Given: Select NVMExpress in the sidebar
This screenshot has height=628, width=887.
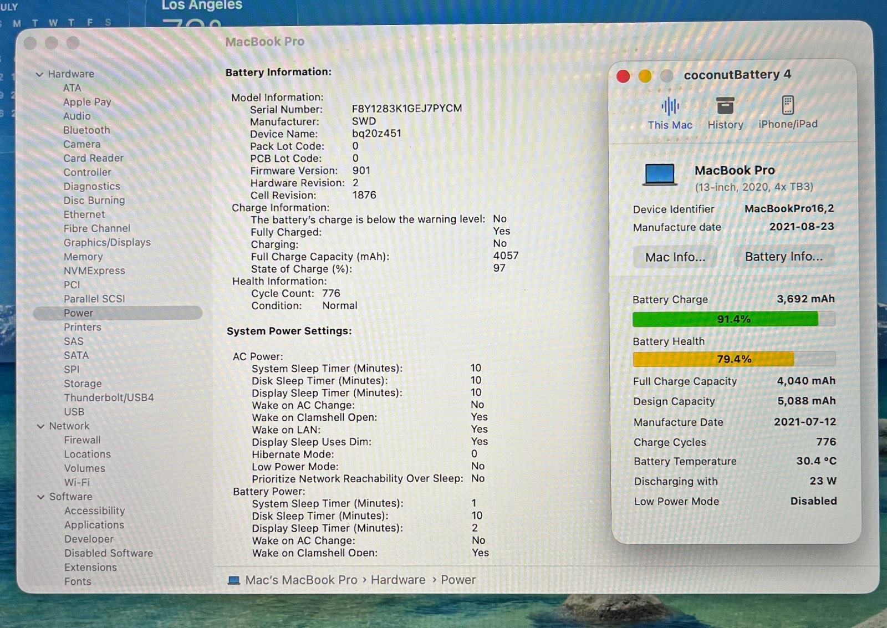Looking at the screenshot, I should point(94,271).
